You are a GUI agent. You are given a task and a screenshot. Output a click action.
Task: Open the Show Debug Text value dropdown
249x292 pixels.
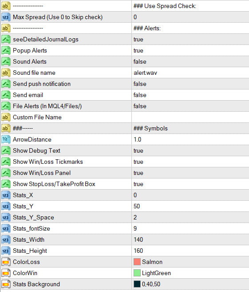coord(190,150)
